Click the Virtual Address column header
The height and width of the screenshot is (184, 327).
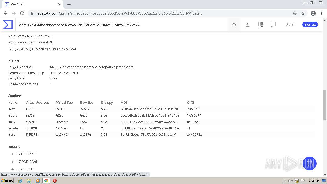[x=37, y=103]
